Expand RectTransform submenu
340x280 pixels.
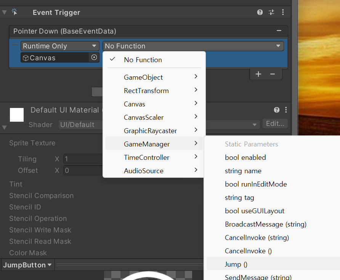coord(154,90)
